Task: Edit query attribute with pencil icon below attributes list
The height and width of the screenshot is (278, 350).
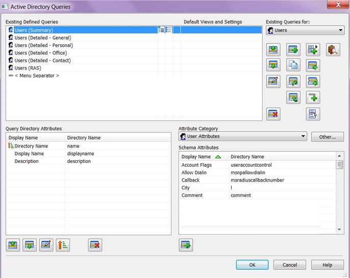Action: pos(46,245)
